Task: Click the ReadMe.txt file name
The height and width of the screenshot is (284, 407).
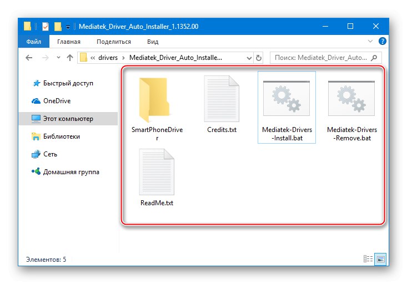Action: pos(157,203)
